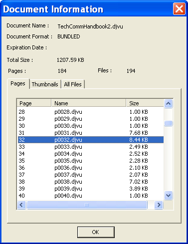Close the Document Information dialog
The width and height of the screenshot is (188, 244).
coord(179,9)
